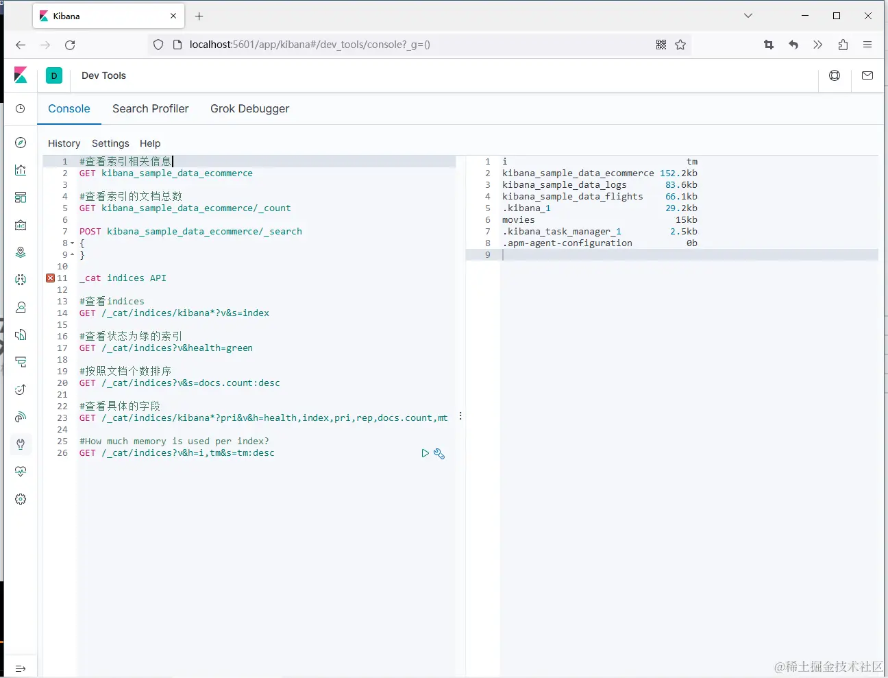Viewport: 888px width, 678px height.
Task: Bookmark page with the star icon
Action: coord(680,45)
